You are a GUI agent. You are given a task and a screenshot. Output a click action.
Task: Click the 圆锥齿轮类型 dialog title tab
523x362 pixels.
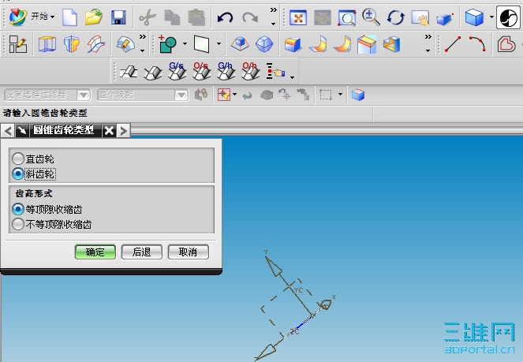click(x=64, y=130)
